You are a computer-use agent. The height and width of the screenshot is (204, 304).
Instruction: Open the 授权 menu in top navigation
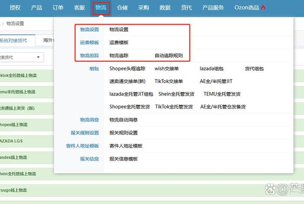click(x=15, y=7)
